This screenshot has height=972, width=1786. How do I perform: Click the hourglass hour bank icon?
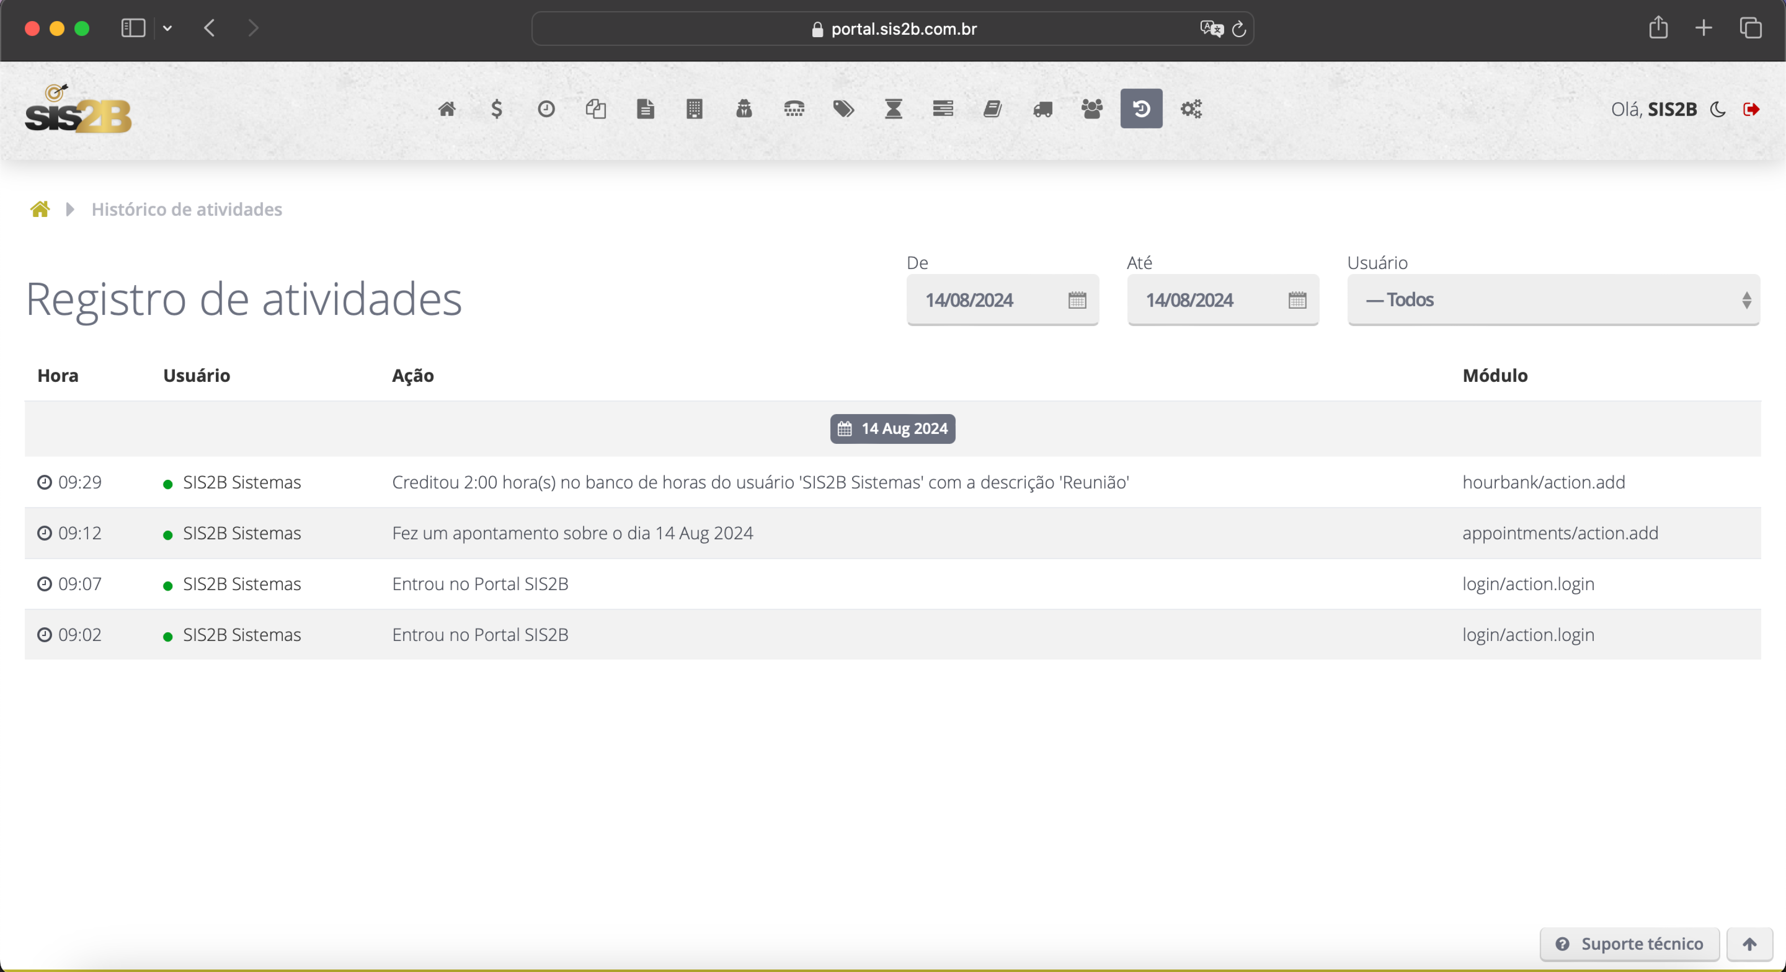893,109
